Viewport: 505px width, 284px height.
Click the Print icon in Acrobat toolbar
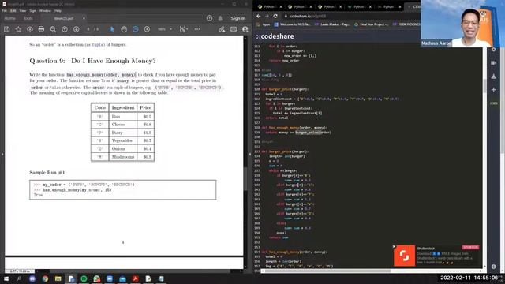41,29
